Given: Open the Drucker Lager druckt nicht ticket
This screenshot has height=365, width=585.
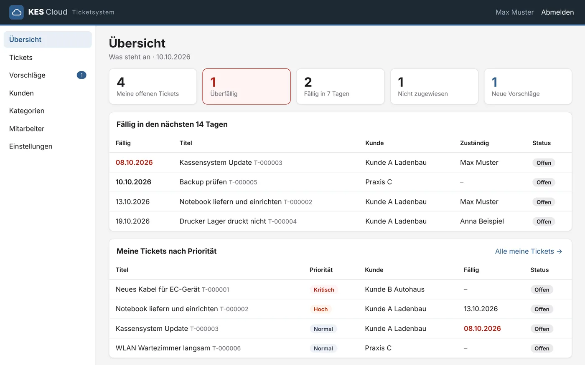Looking at the screenshot, I should pos(223,222).
